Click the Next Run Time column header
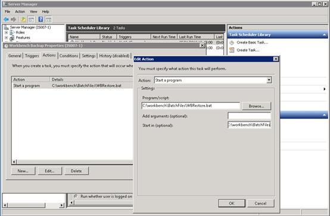 coord(164,37)
